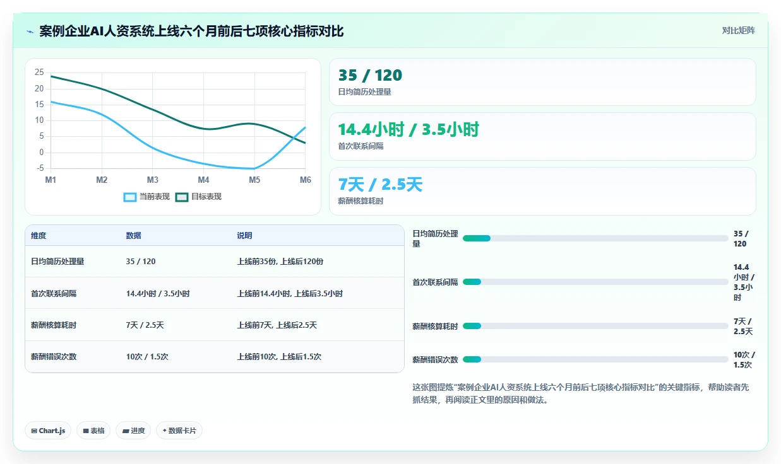Toggle the 目标表现 legend swatch

[x=182, y=197]
